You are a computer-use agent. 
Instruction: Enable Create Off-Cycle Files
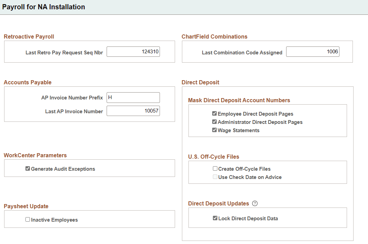(215, 169)
